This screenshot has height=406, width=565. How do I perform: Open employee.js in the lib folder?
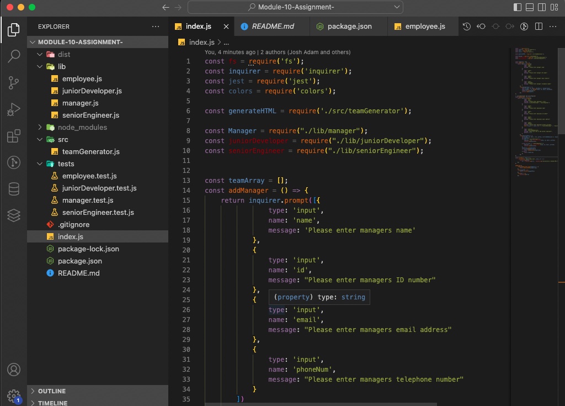[98, 78]
